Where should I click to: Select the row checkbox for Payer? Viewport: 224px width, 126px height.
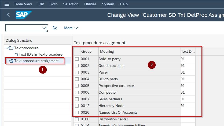[77, 72]
